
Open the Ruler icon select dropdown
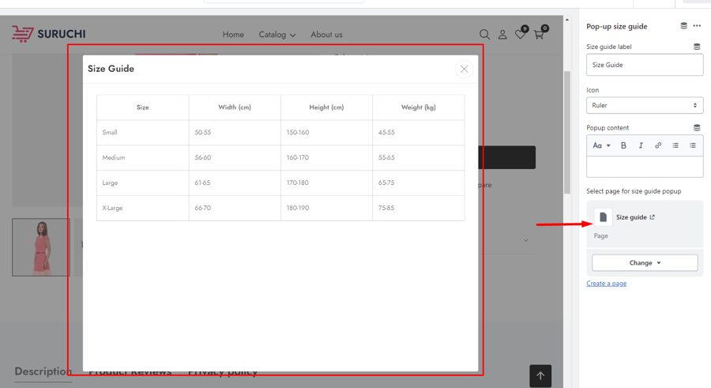point(644,105)
